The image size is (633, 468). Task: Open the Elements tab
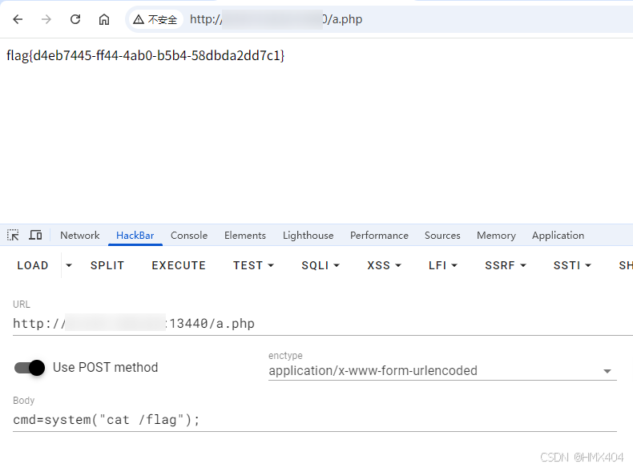click(245, 236)
